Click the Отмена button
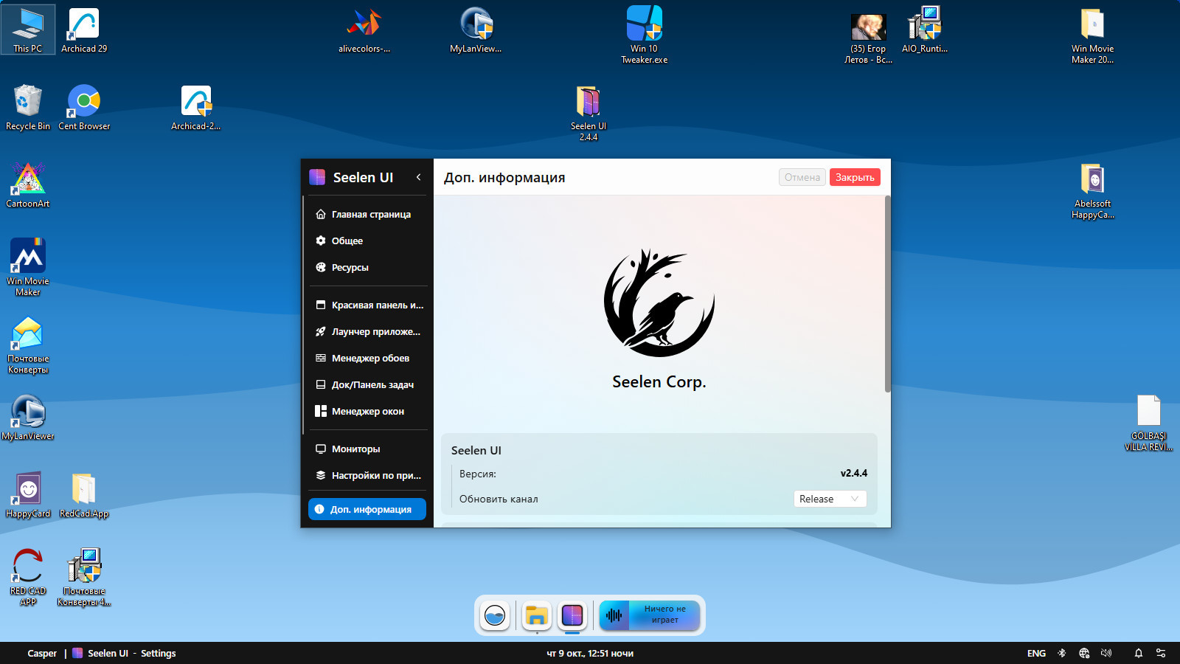 pos(802,177)
